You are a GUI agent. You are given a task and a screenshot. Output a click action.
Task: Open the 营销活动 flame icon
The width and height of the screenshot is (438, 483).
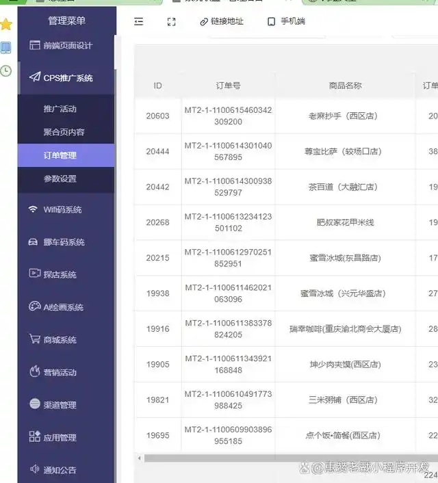[x=34, y=372]
